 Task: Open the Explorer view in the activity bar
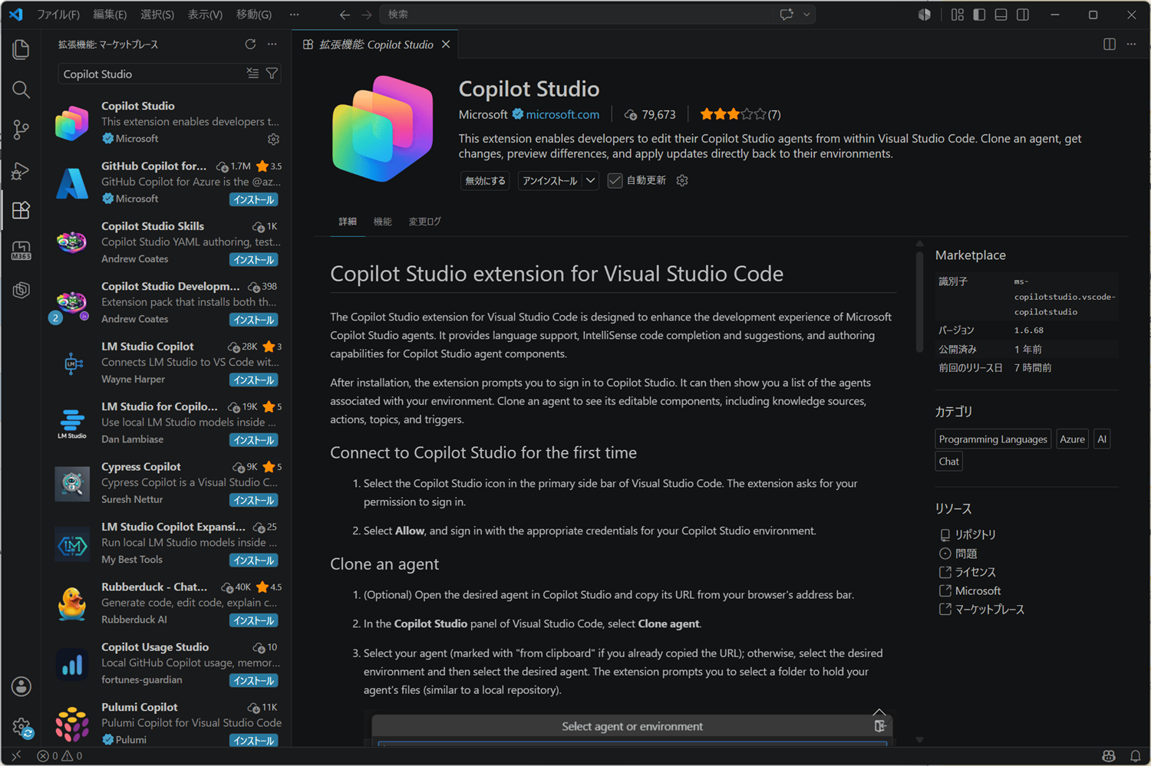point(21,50)
